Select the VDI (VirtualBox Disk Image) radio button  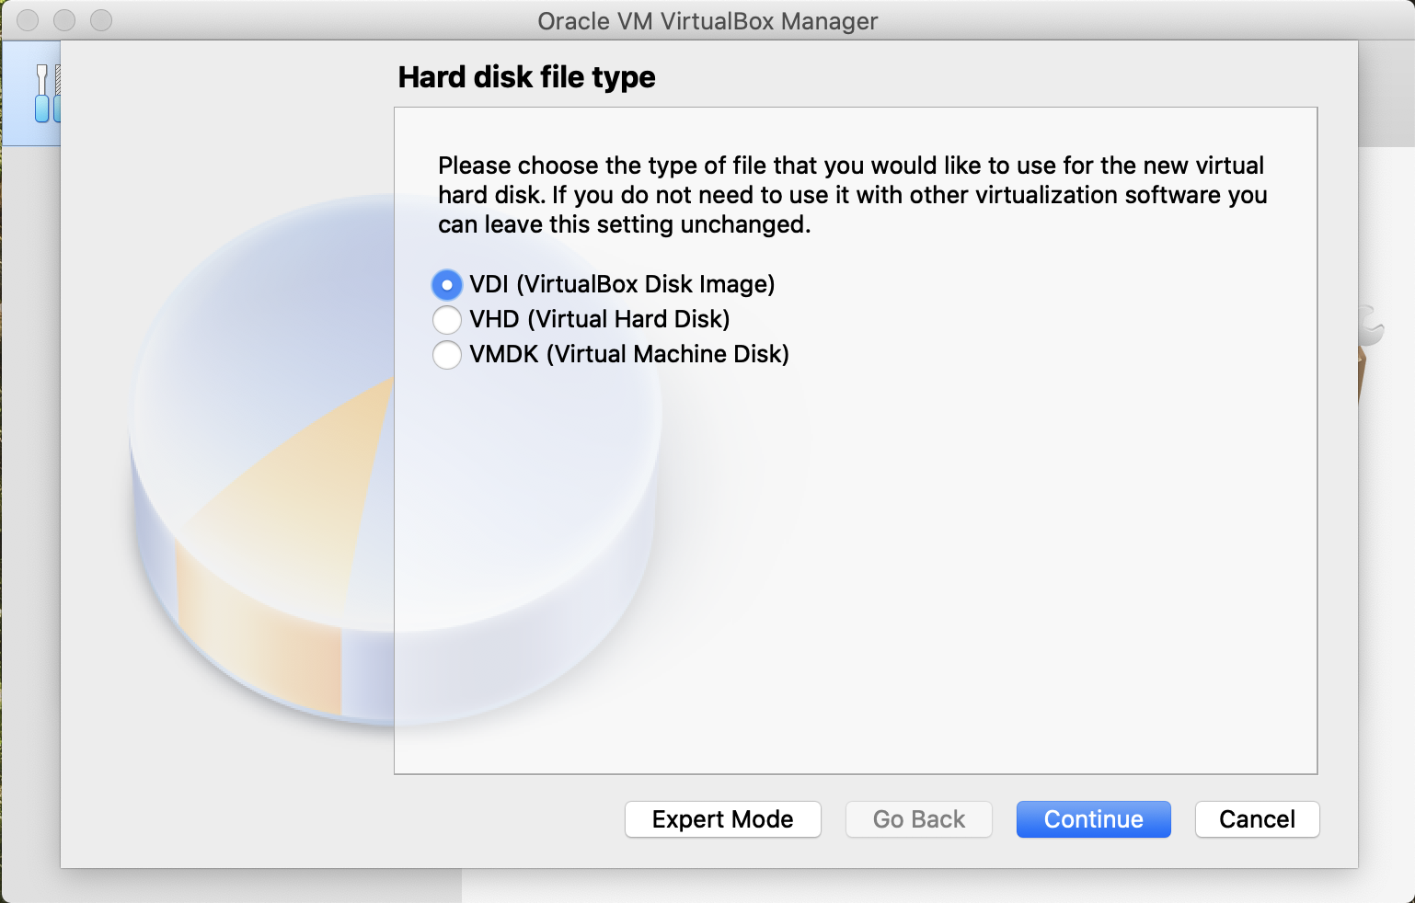tap(447, 285)
